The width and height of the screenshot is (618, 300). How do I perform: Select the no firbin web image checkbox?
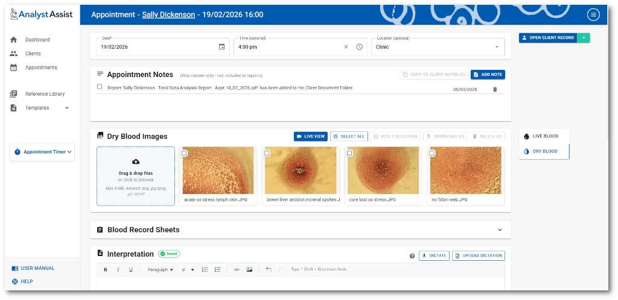(432, 153)
